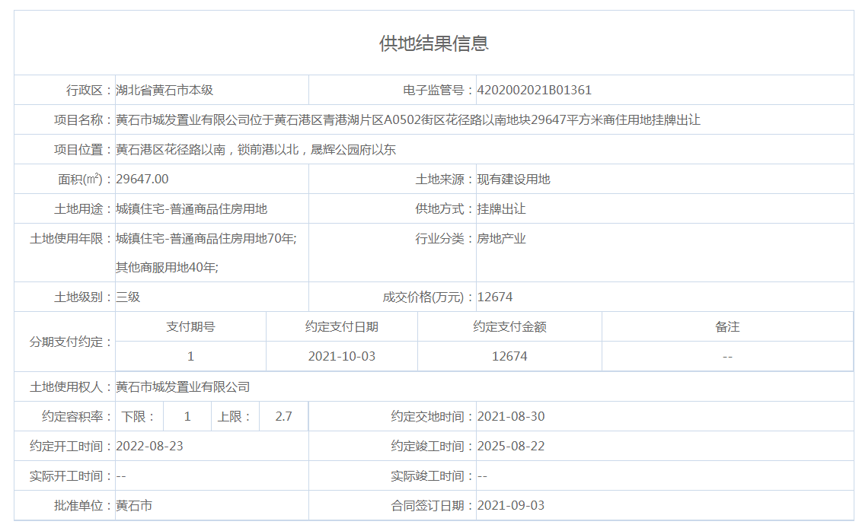The width and height of the screenshot is (859, 531).
Task: Click the 分期支付约定 label
Action: point(72,342)
